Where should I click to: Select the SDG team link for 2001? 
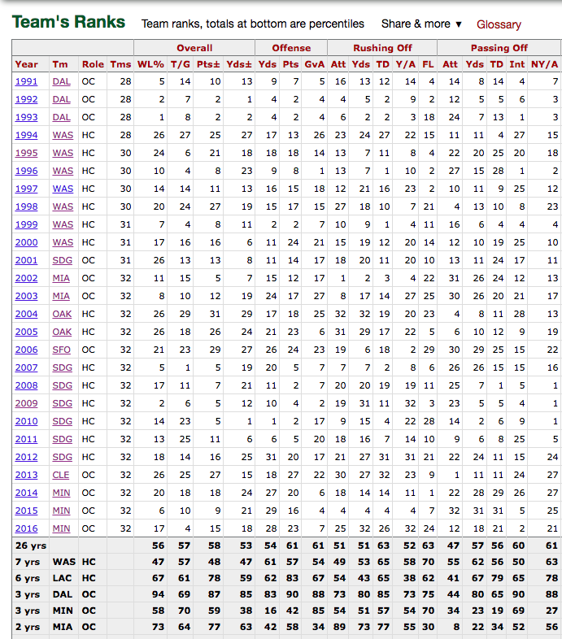coord(62,260)
